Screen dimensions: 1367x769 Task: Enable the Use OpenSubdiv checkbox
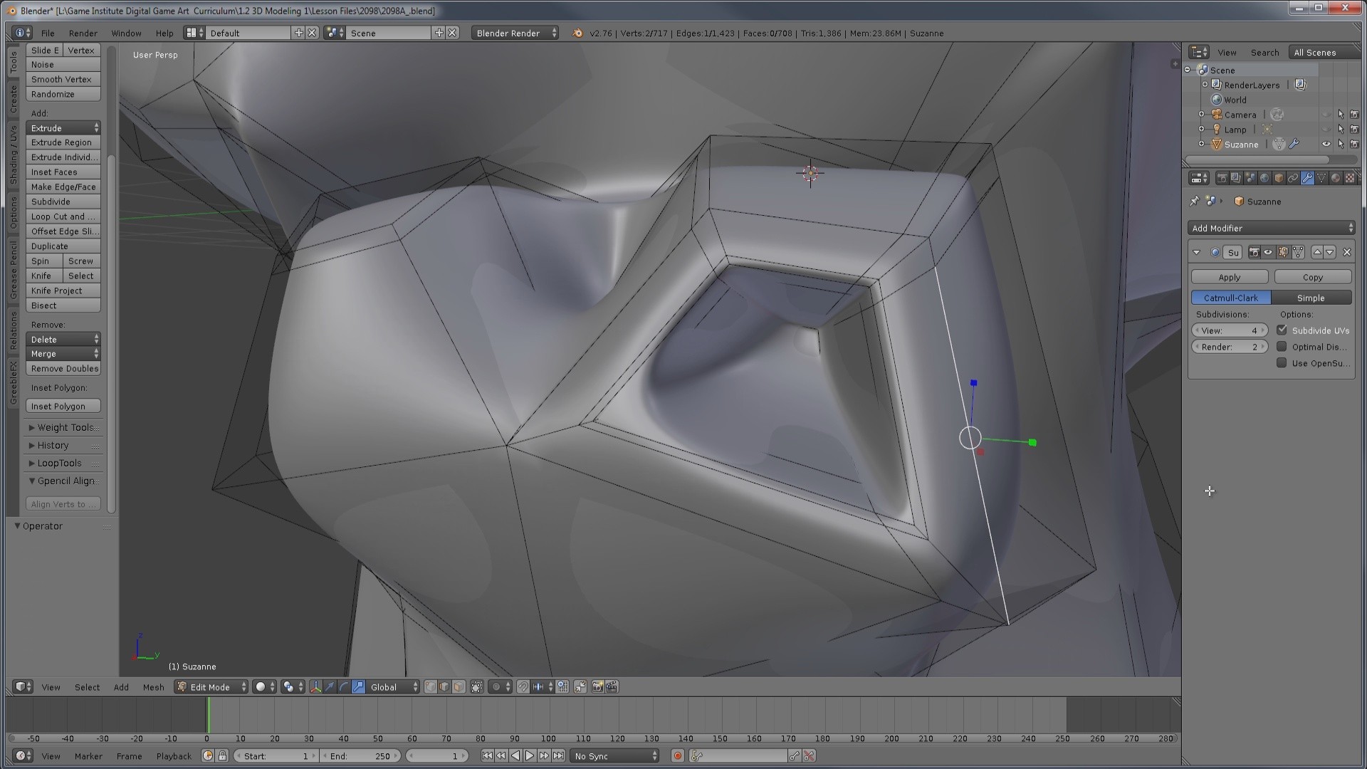(1282, 363)
